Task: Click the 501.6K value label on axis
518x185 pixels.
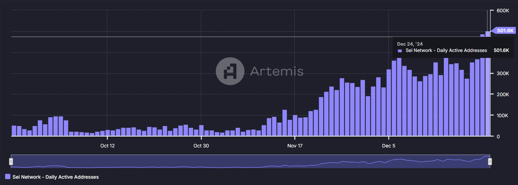Action: 504,31
